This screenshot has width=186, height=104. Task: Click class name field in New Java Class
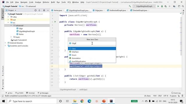(x=92, y=43)
